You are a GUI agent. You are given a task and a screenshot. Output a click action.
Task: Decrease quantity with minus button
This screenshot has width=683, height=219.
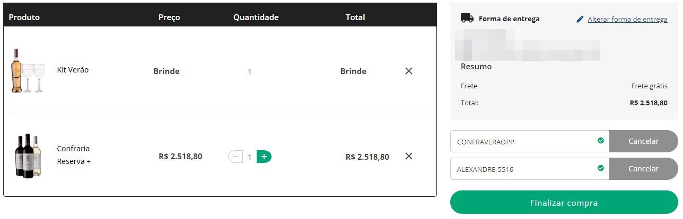[235, 157]
